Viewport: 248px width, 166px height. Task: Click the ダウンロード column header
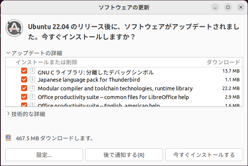[x=223, y=62]
